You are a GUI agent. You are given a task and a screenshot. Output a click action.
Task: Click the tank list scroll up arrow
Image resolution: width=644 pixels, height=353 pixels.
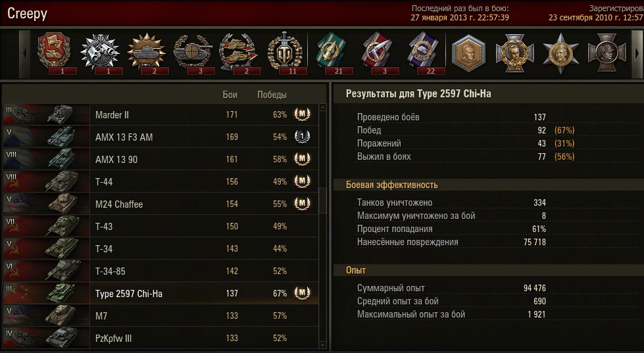click(323, 108)
